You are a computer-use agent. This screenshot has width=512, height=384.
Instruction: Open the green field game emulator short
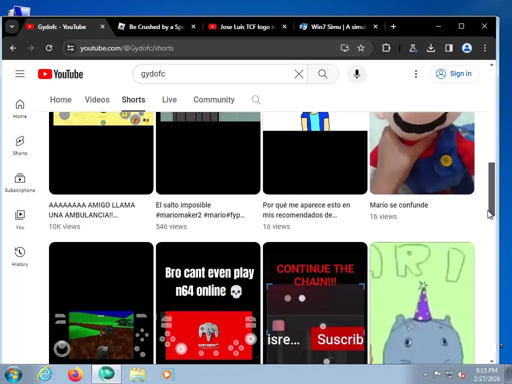coord(101,303)
